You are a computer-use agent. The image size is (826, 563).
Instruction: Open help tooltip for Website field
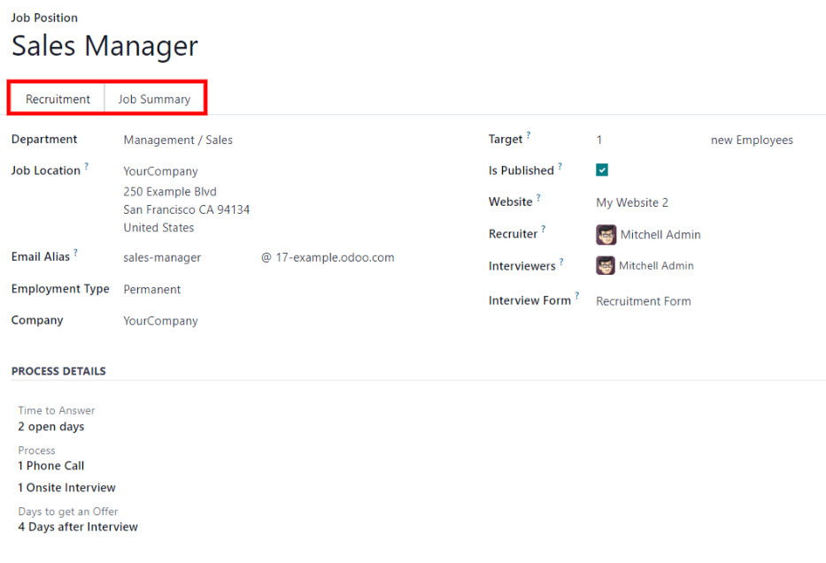click(537, 196)
